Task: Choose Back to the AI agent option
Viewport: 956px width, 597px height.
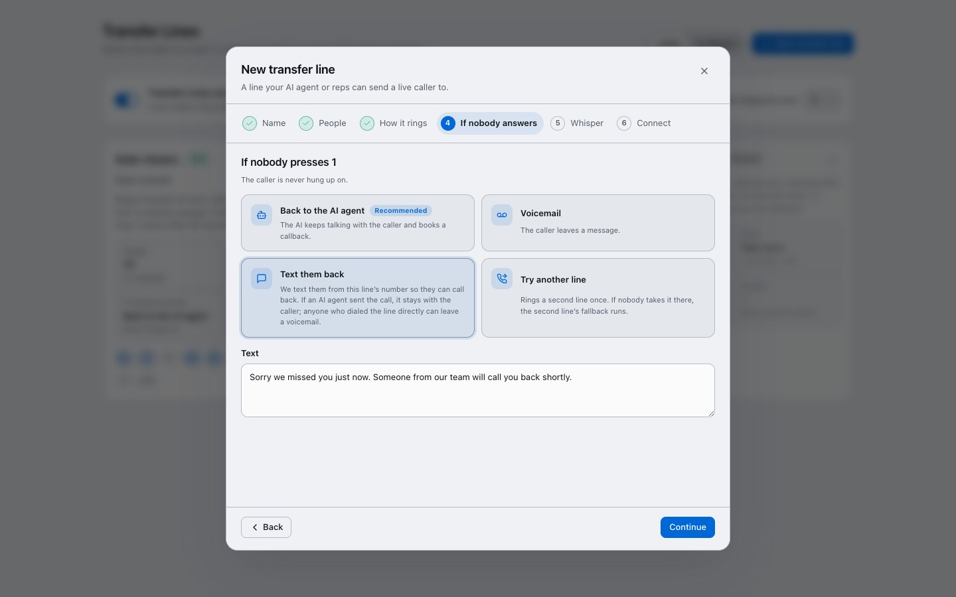Action: click(358, 223)
